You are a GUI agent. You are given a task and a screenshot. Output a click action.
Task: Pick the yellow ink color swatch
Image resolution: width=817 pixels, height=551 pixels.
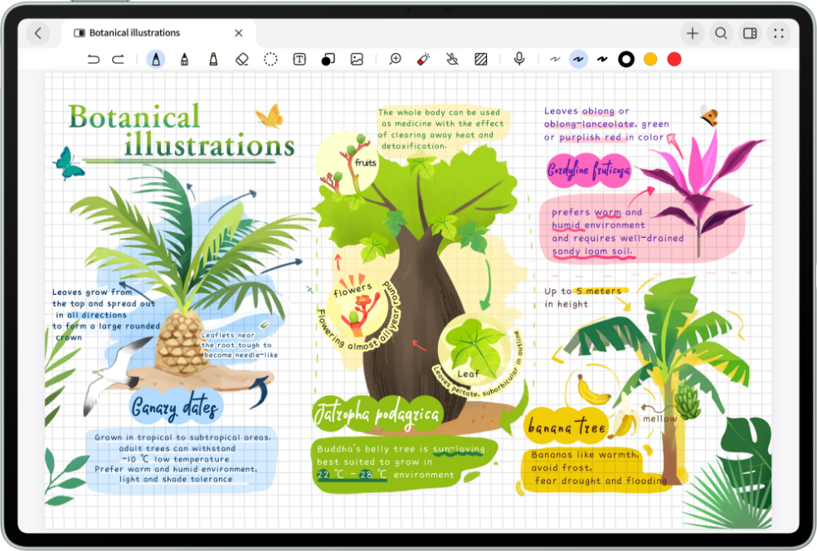649,59
